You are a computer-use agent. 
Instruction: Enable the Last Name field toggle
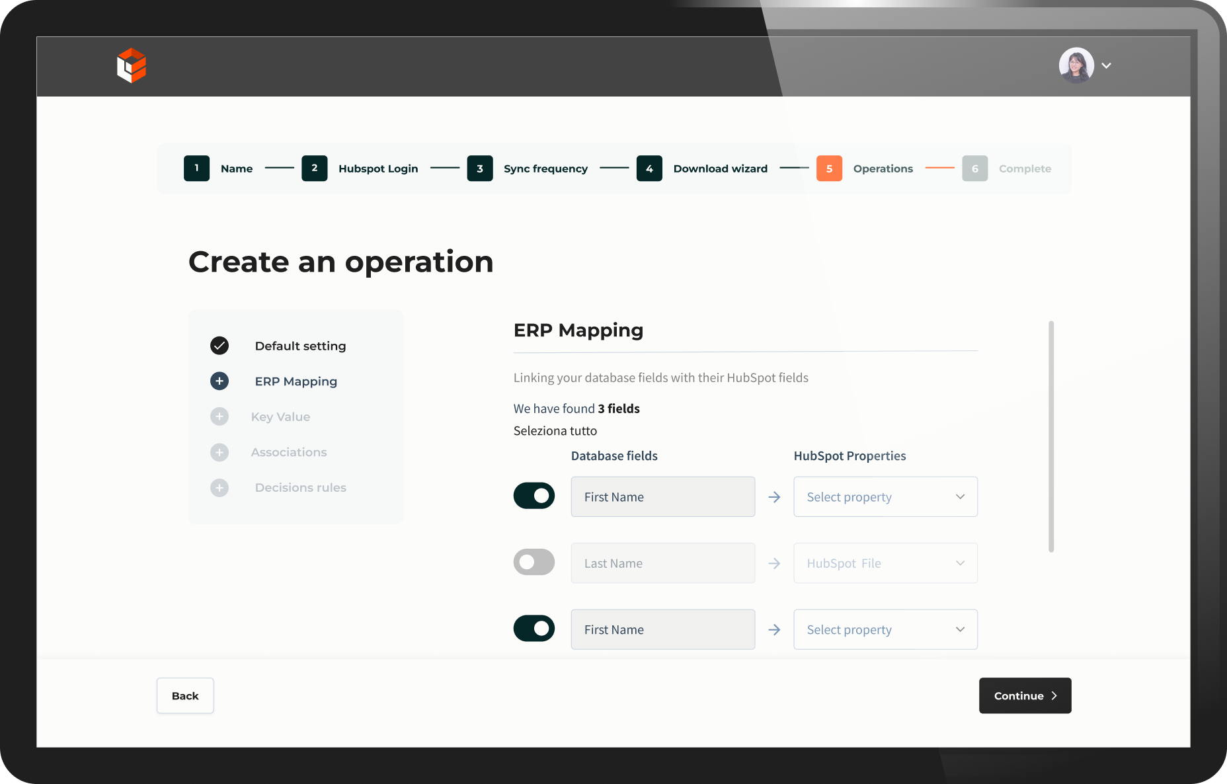click(x=534, y=563)
